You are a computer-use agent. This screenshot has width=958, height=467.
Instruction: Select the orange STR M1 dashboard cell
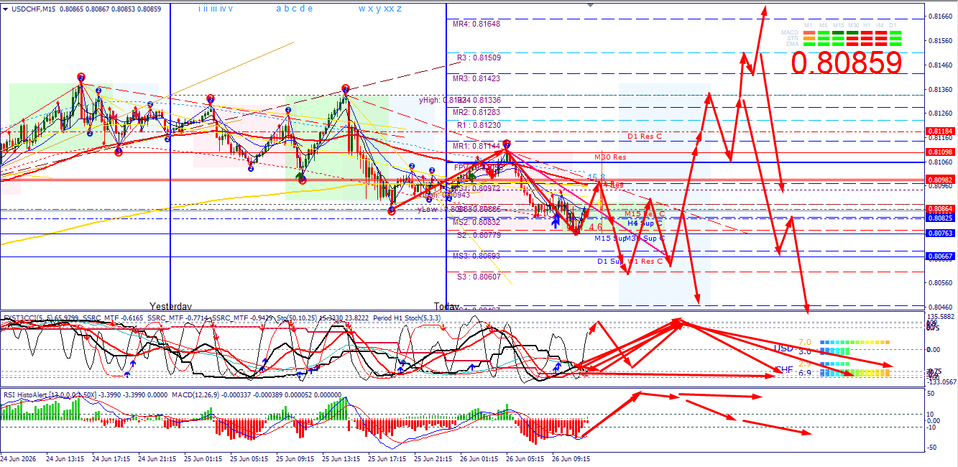[x=809, y=38]
